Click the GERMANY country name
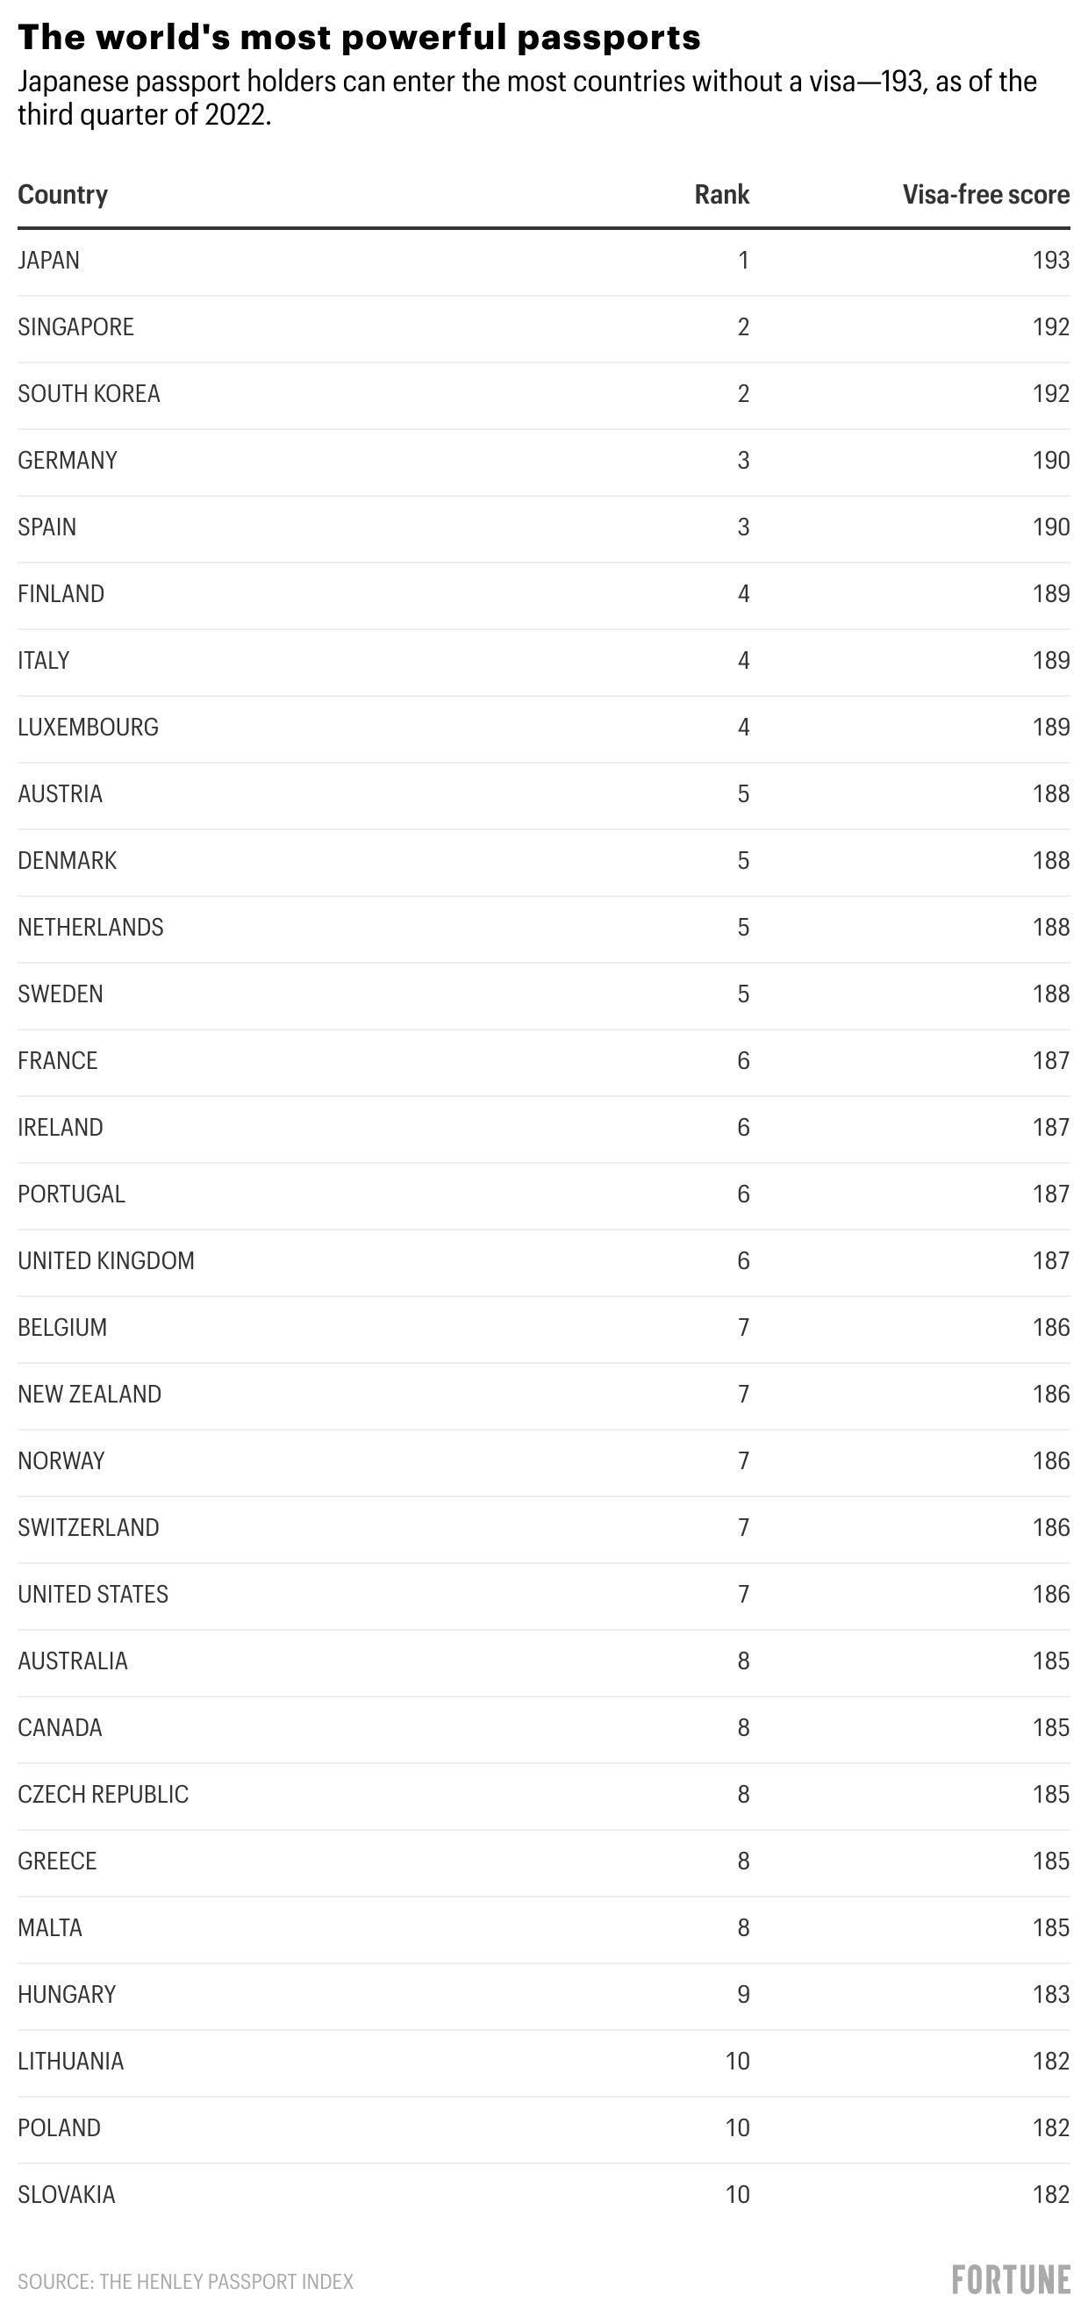 click(x=68, y=460)
